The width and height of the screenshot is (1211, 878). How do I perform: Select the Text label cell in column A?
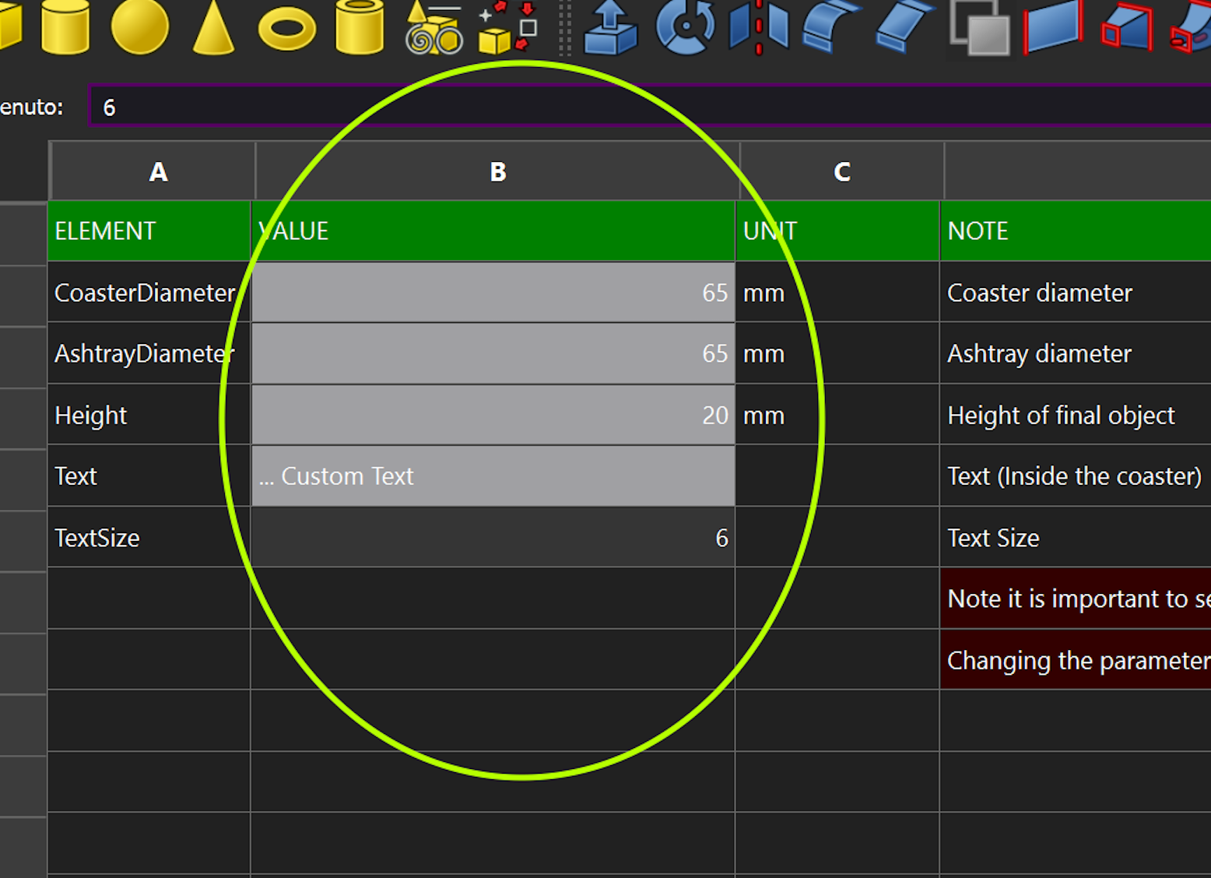pyautogui.click(x=149, y=476)
